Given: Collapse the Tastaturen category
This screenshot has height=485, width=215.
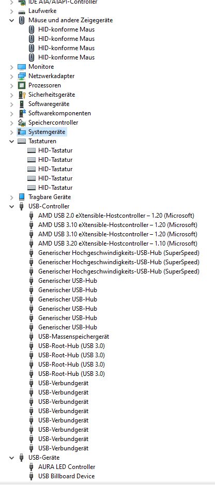Looking at the screenshot, I should [x=12, y=141].
